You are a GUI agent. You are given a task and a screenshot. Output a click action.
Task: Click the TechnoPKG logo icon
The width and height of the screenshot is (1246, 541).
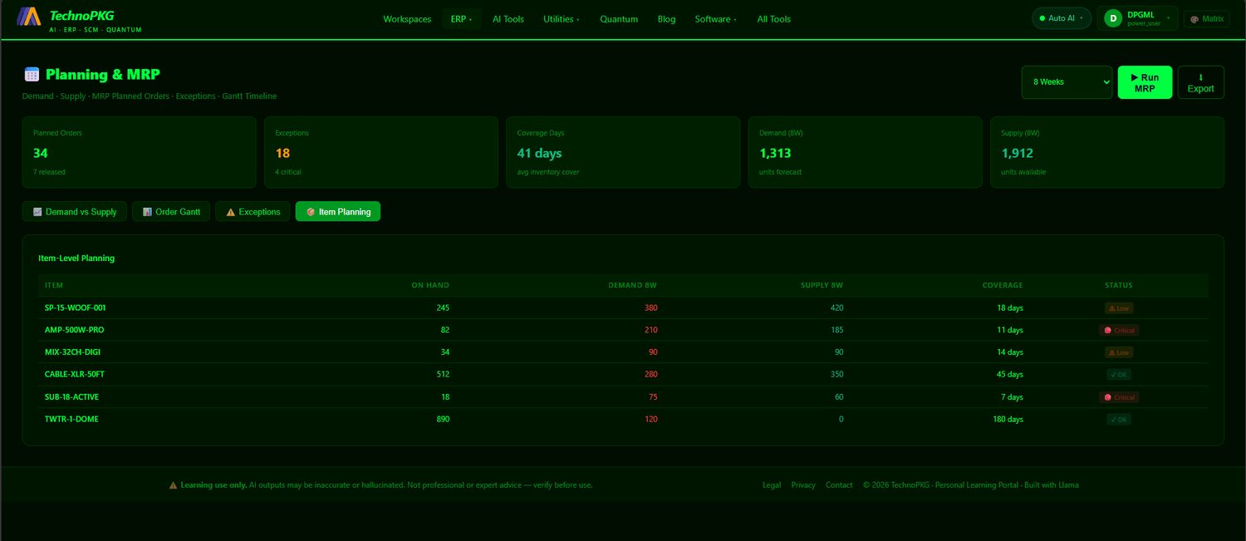(29, 16)
